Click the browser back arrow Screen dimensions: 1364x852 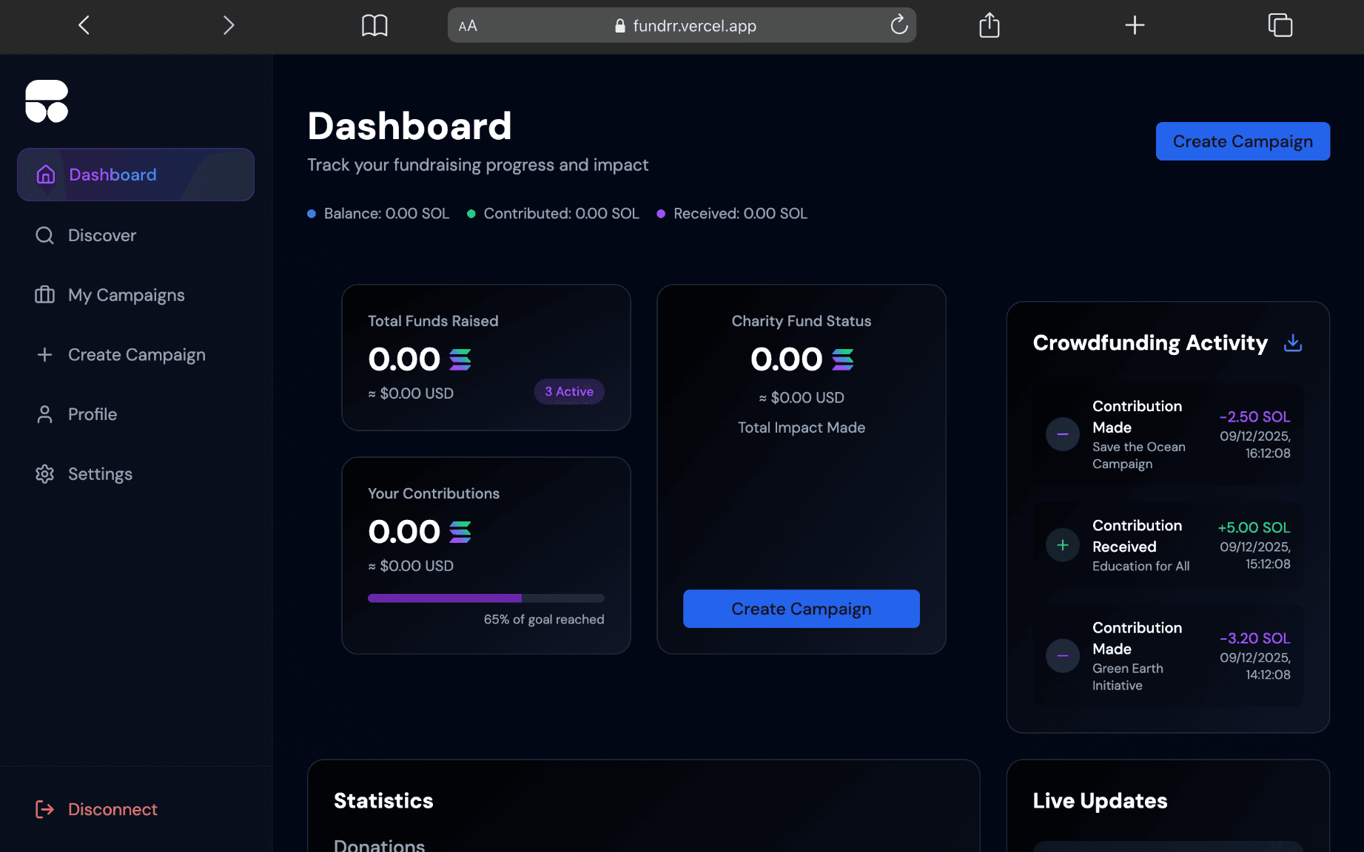pyautogui.click(x=84, y=25)
